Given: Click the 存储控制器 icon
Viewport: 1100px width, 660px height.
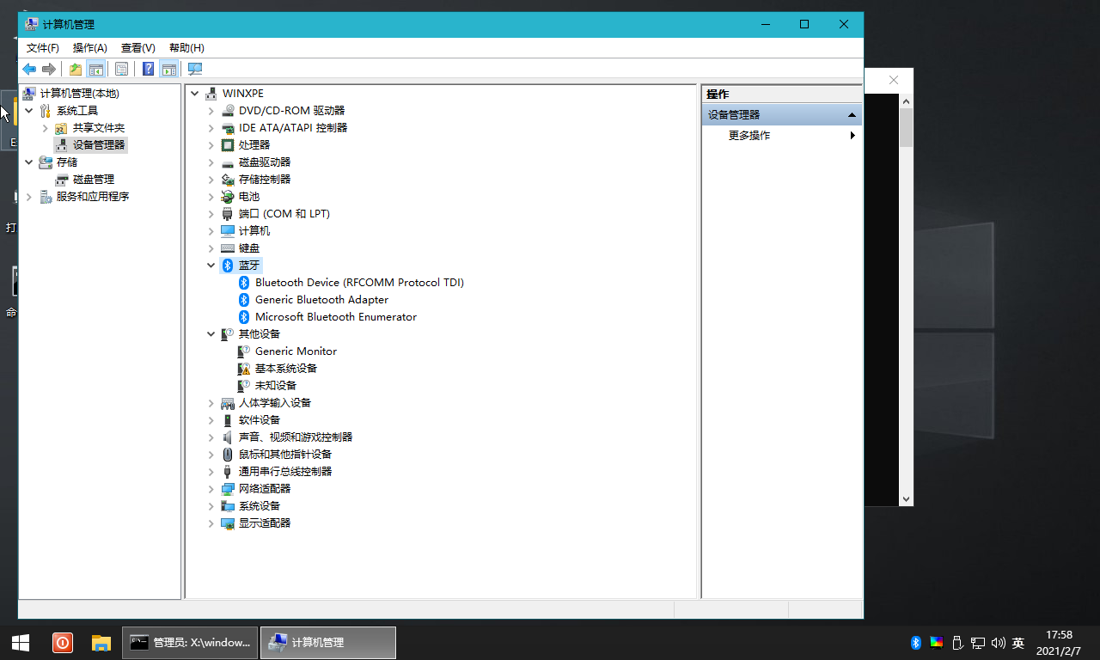Looking at the screenshot, I should pyautogui.click(x=227, y=179).
